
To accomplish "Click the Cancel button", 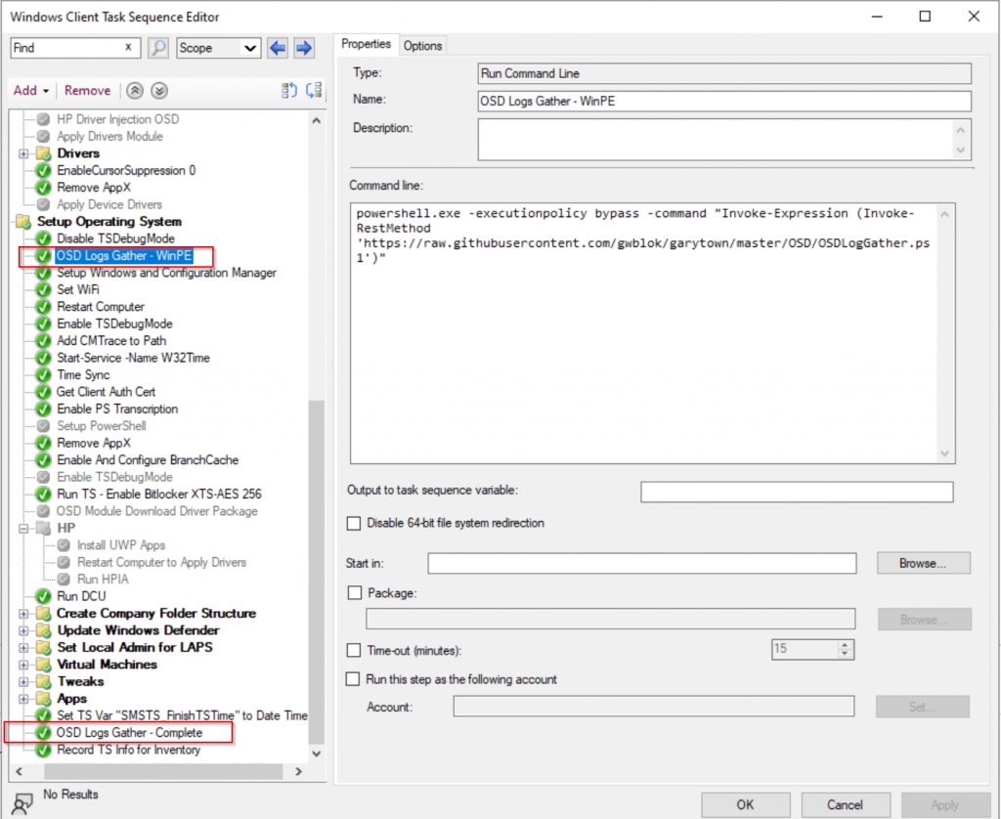I will click(x=846, y=805).
